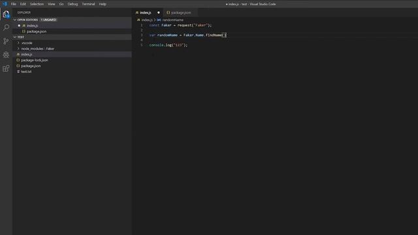Open the Selection menu

pos(37,4)
